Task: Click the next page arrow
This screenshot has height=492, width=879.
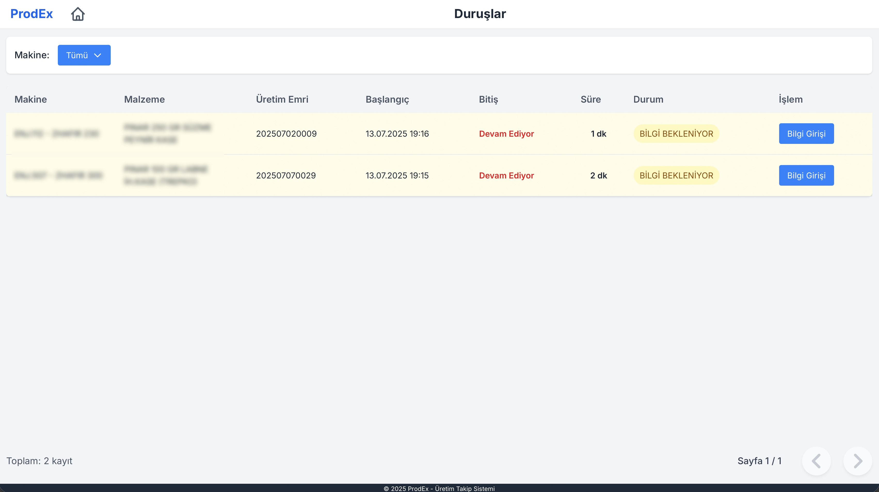Action: 857,461
